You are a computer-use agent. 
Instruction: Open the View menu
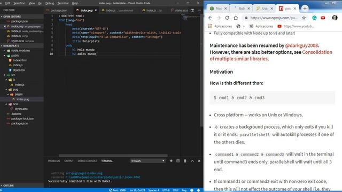32,3
